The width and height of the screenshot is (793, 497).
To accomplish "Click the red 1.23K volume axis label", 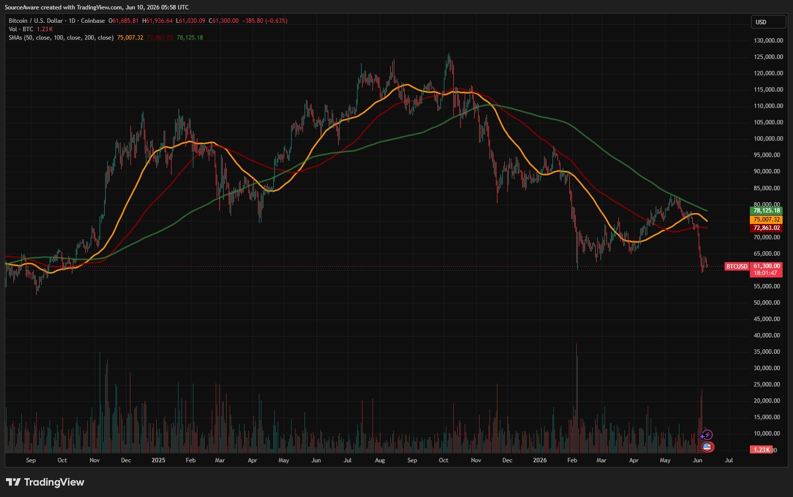I will click(x=761, y=450).
